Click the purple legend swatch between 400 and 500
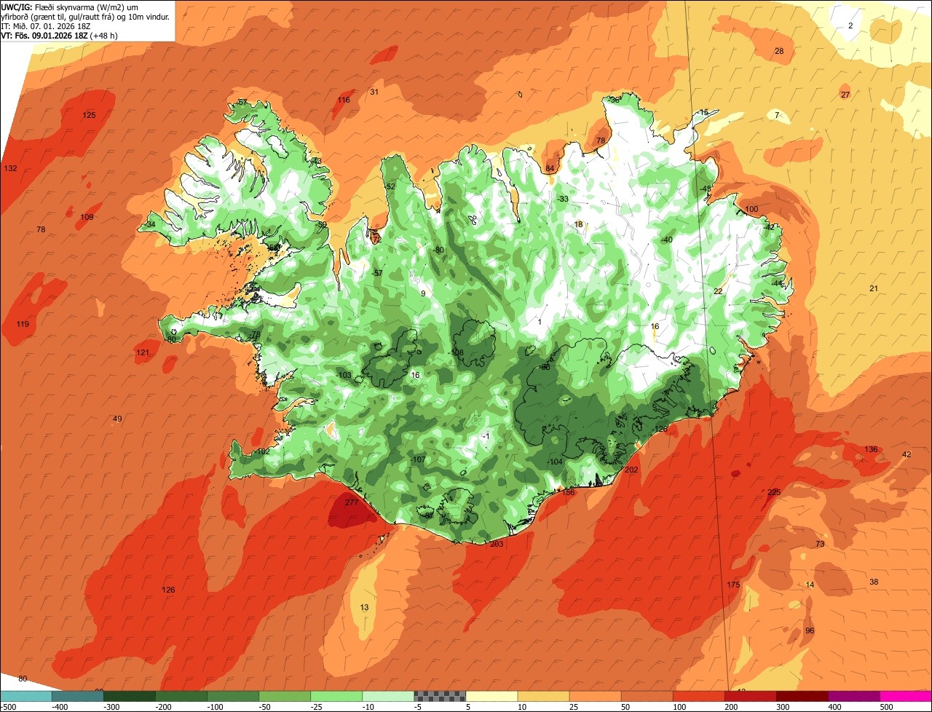This screenshot has width=932, height=712. pos(855,696)
